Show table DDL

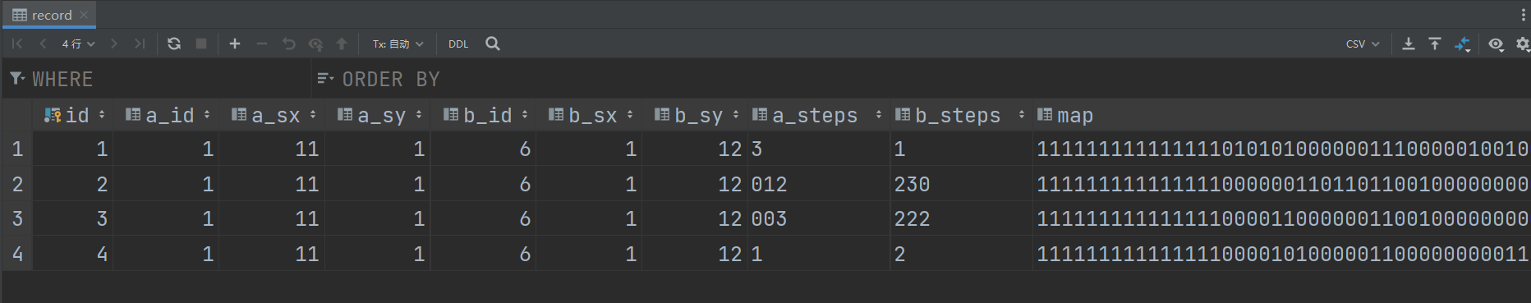458,44
